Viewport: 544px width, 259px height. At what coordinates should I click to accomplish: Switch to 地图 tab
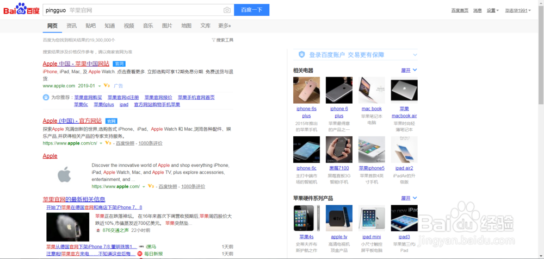point(186,26)
